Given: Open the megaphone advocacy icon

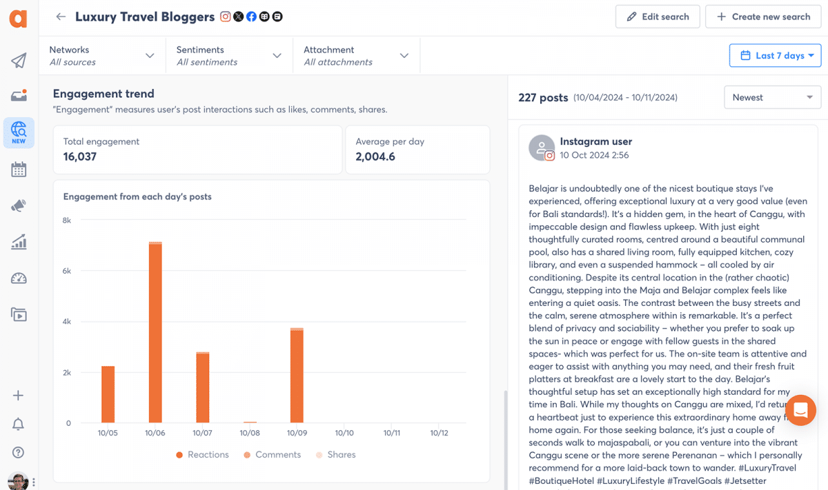Looking at the screenshot, I should tap(19, 205).
